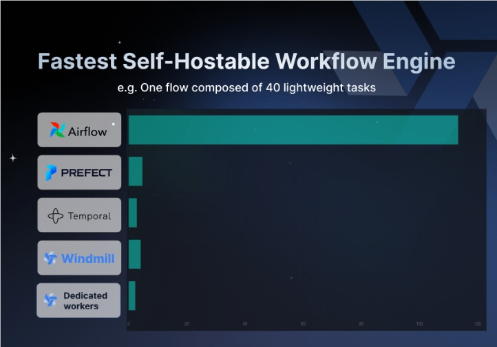The width and height of the screenshot is (497, 347).
Task: Click the Windmill blue logo icon
Action: point(50,258)
